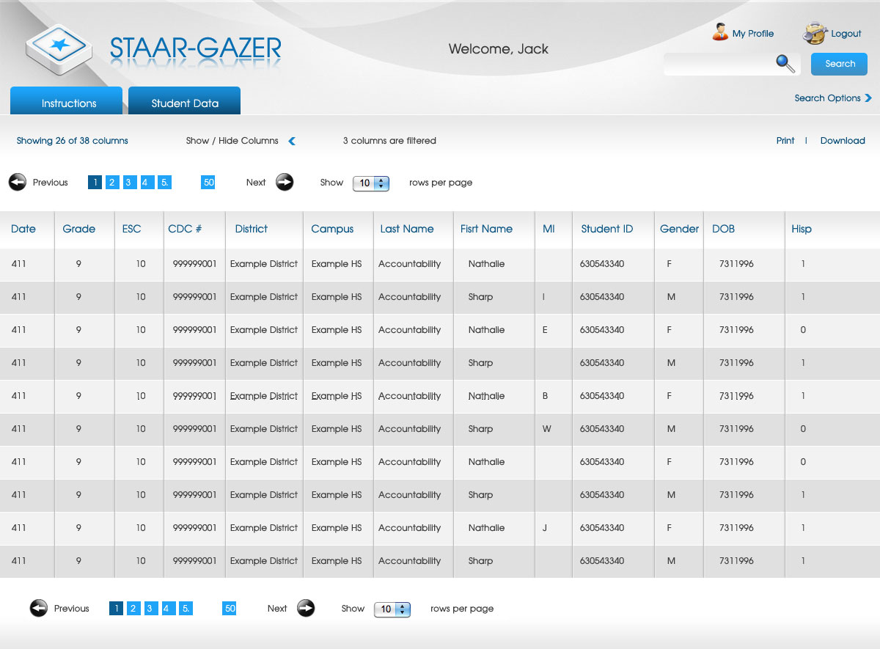Image resolution: width=880 pixels, height=649 pixels.
Task: Sort by the DOB column header
Action: tap(723, 229)
